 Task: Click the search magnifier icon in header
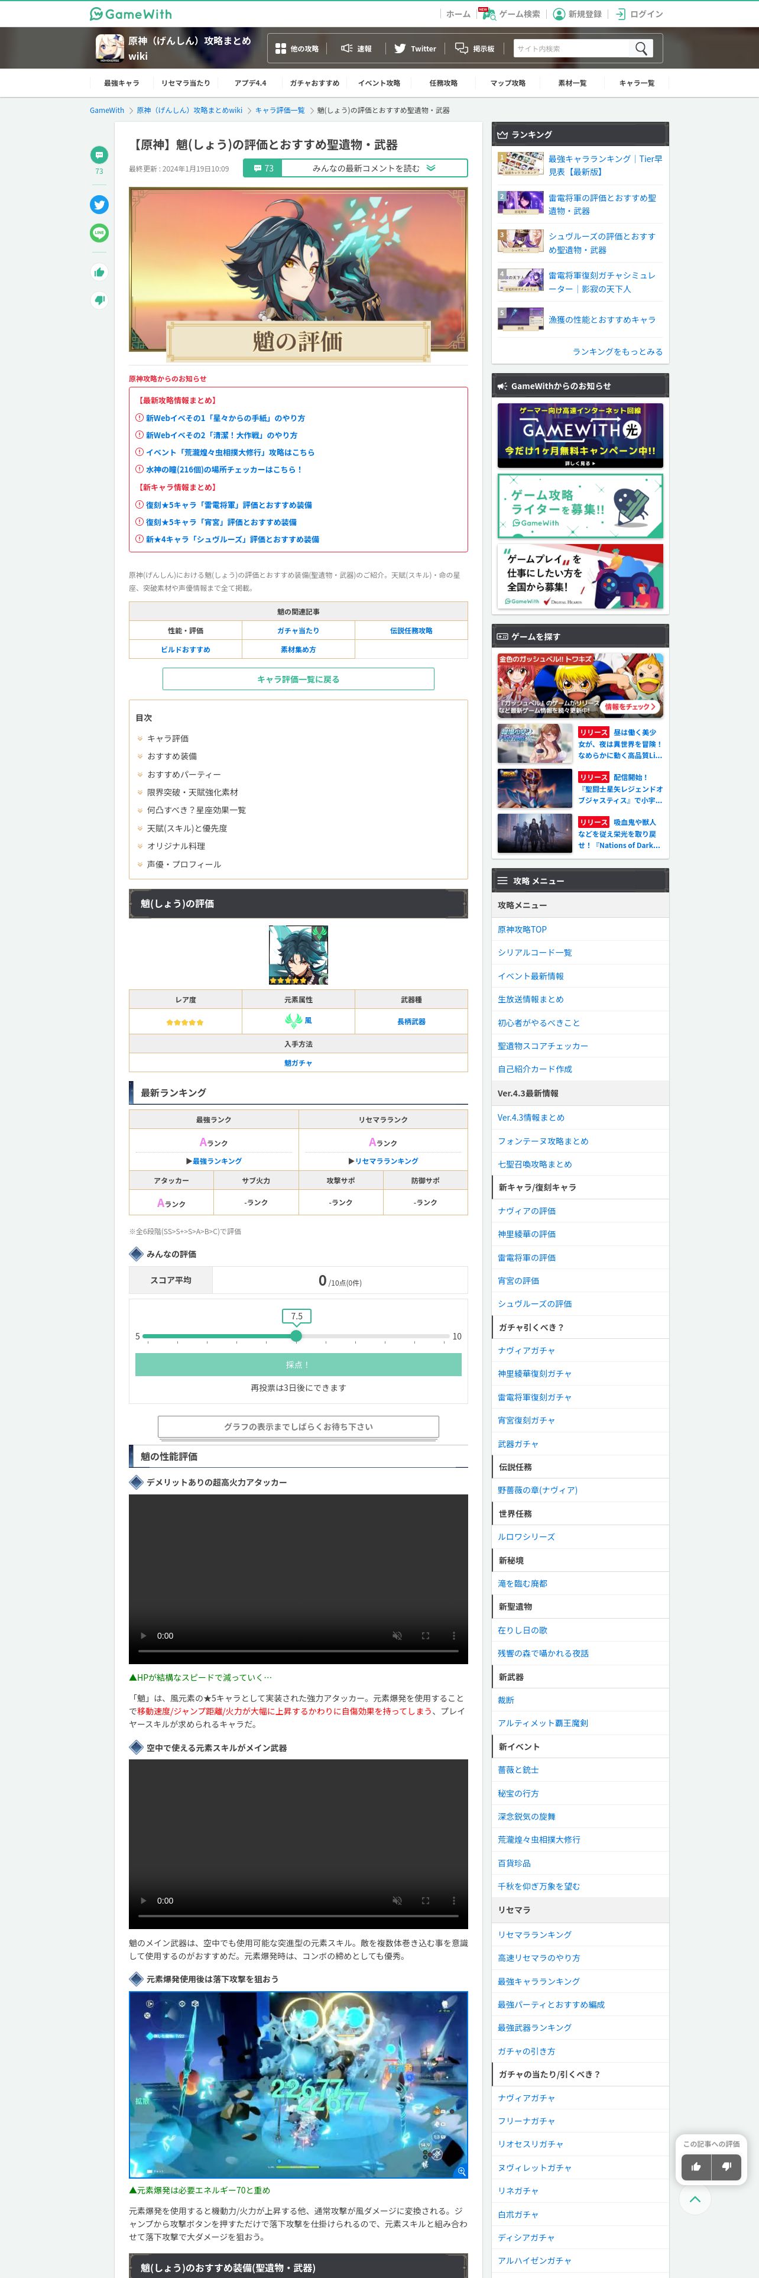[641, 48]
